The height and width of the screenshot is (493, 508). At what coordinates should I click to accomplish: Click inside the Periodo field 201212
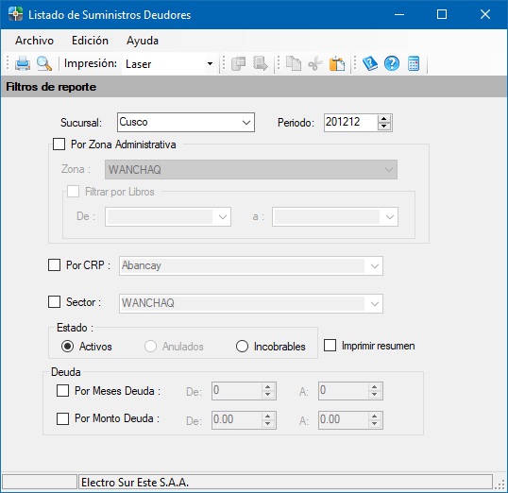pos(350,122)
